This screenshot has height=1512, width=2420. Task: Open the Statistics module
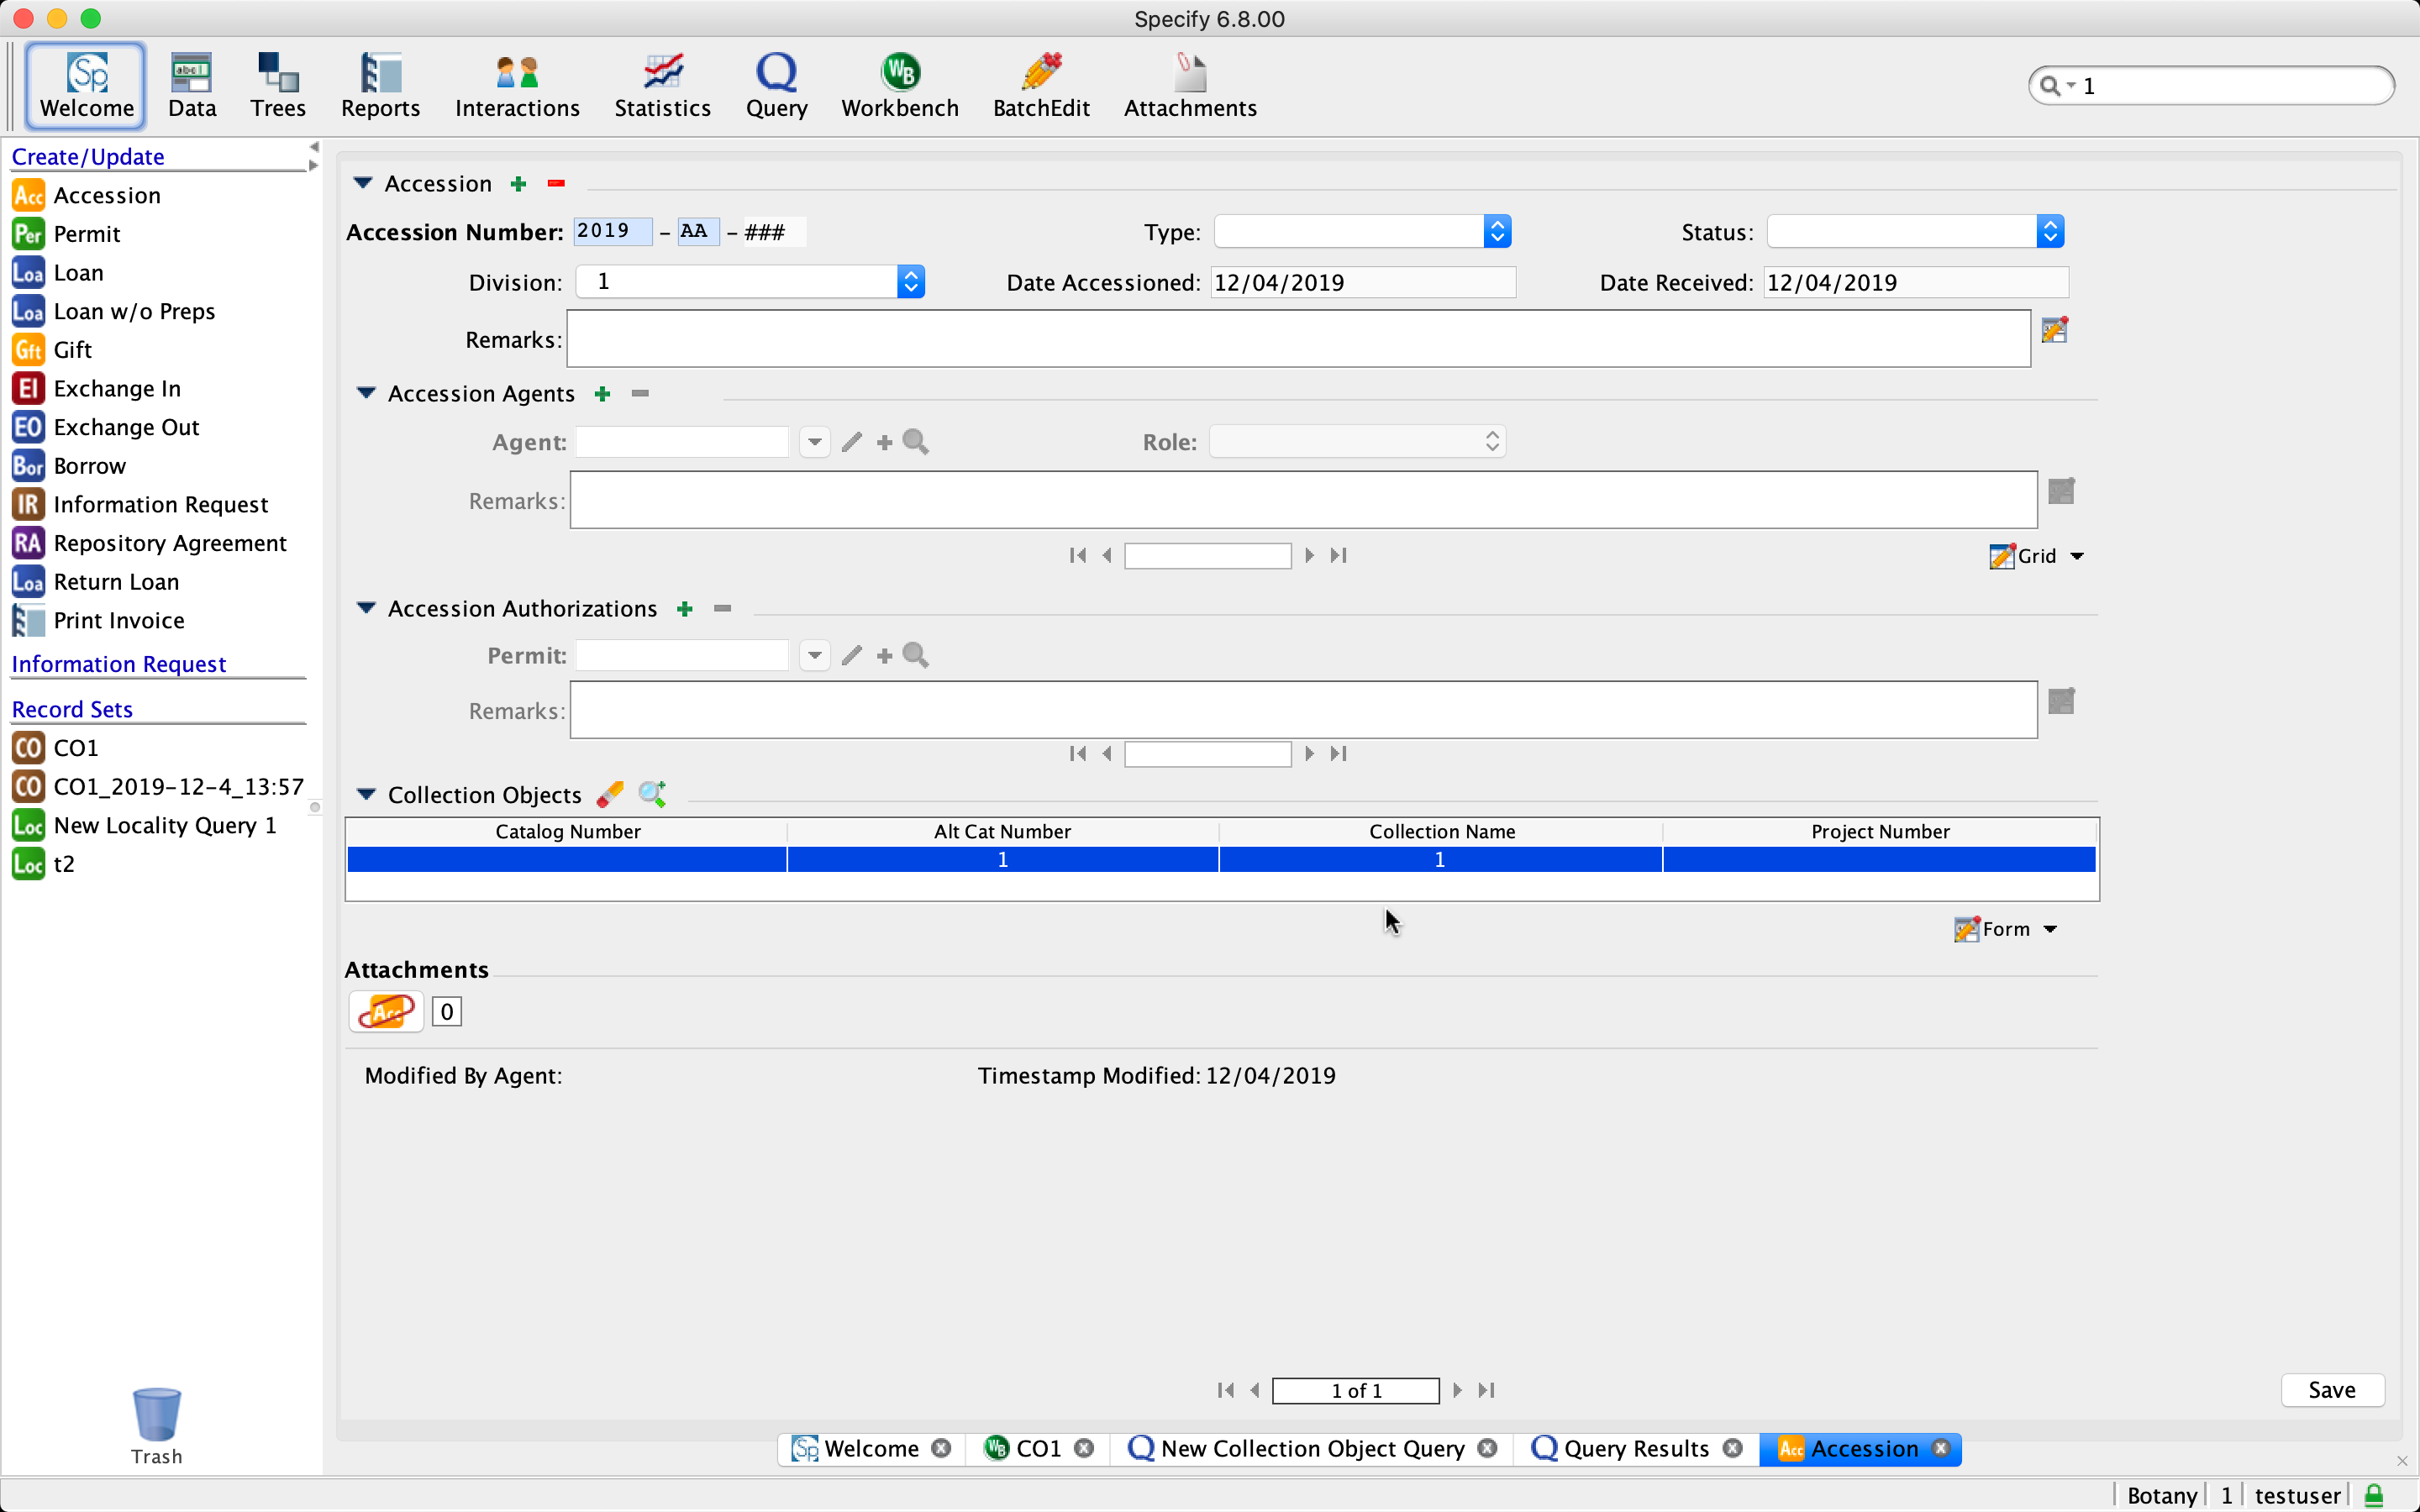(662, 85)
